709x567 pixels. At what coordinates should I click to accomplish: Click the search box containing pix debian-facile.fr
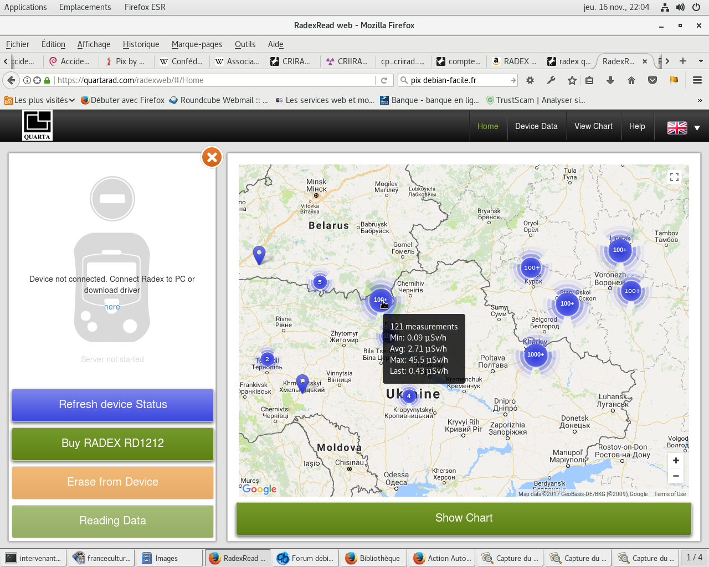pyautogui.click(x=458, y=80)
